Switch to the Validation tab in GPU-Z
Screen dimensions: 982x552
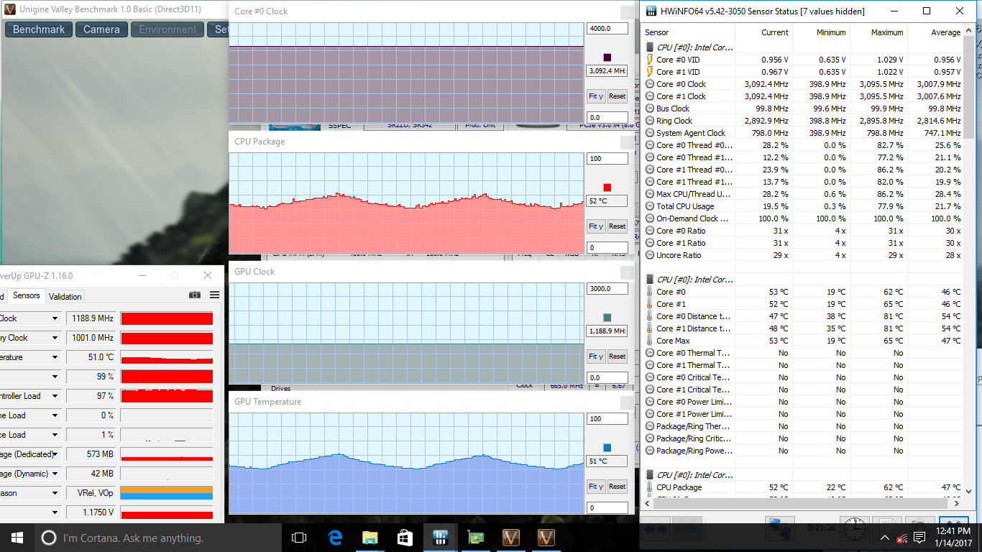65,296
